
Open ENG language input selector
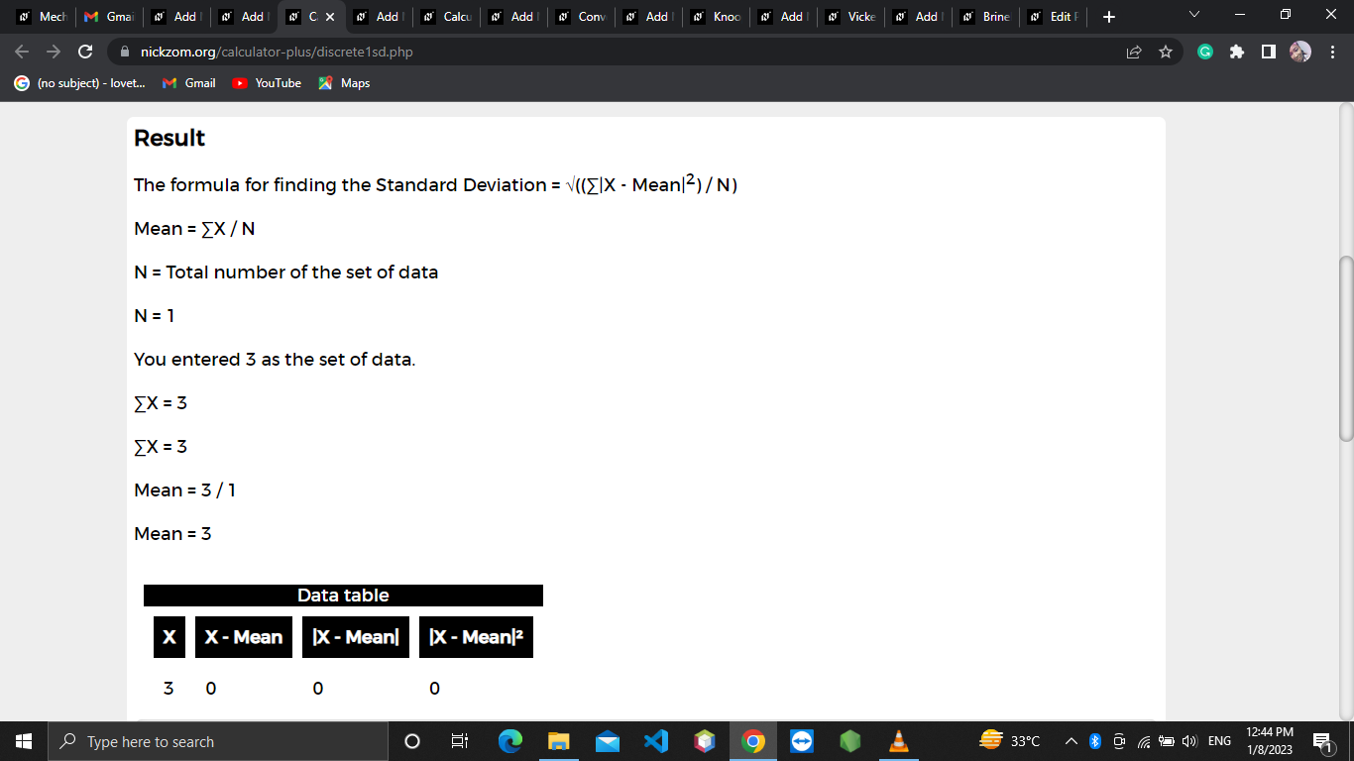click(1219, 741)
